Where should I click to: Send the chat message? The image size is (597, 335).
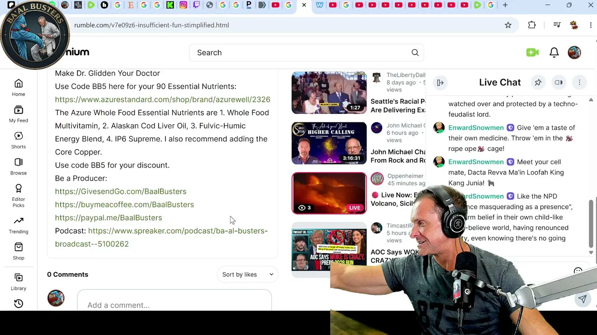583,299
